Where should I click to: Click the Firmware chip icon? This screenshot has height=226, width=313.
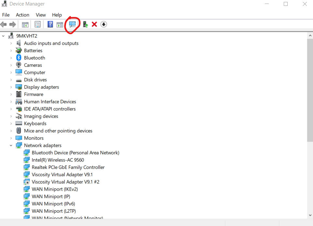click(x=19, y=94)
